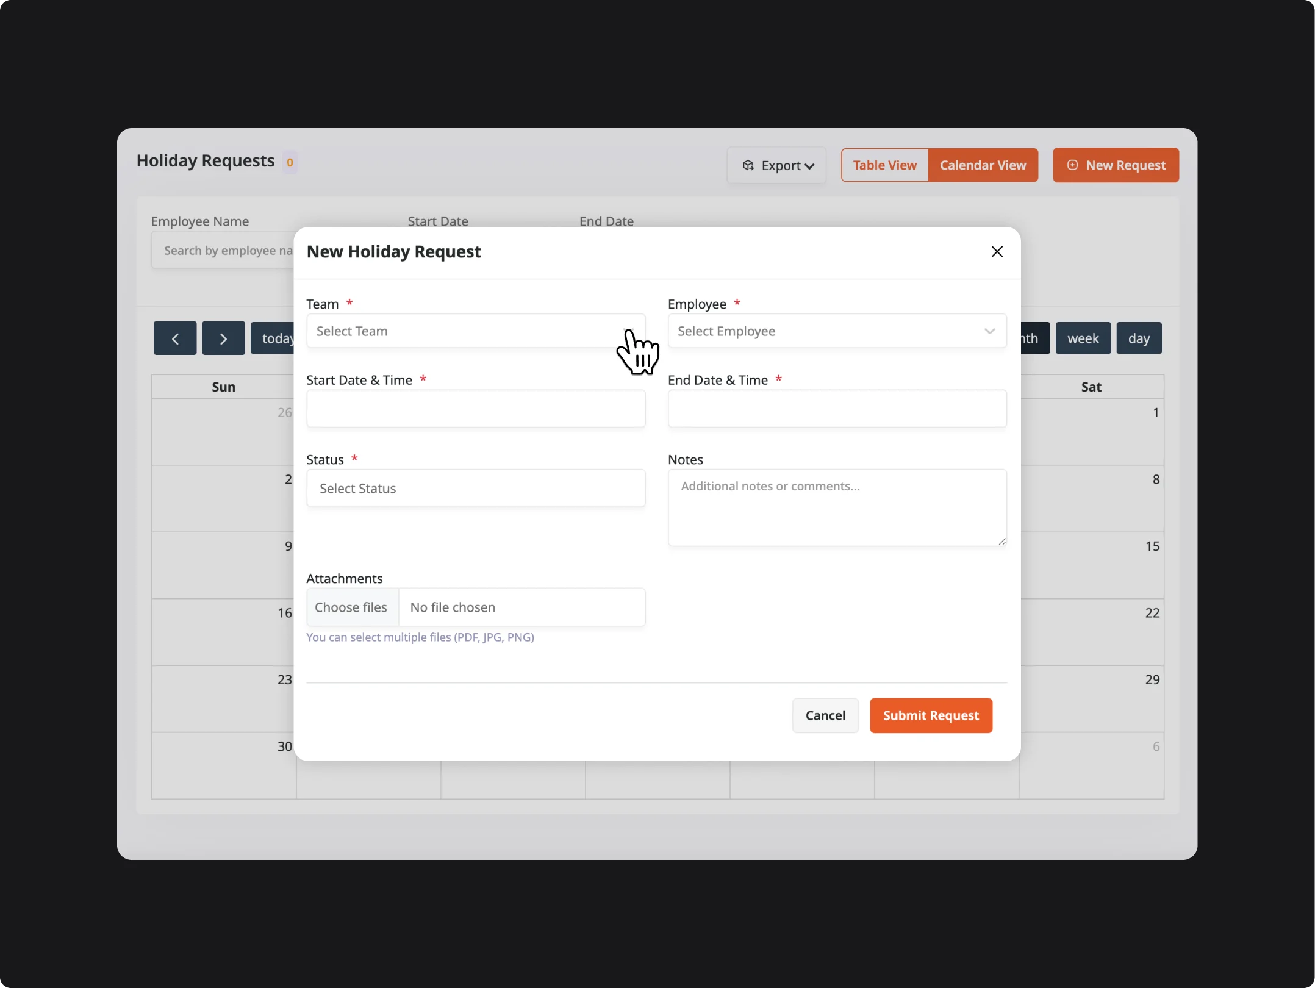Cancel the holiday request form
The height and width of the screenshot is (988, 1315).
coord(825,715)
